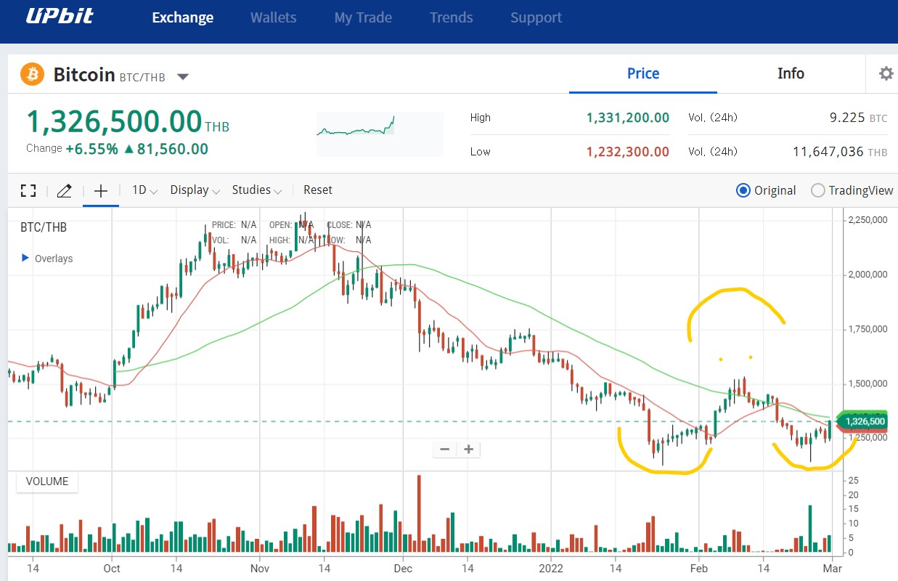Click the 24h volume 11,647,036 THB
898x581 pixels.
pyautogui.click(x=840, y=152)
